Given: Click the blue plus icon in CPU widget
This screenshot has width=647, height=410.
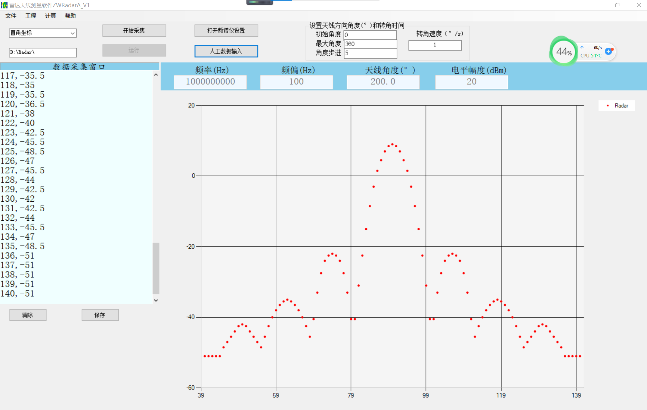Looking at the screenshot, I should coord(608,51).
